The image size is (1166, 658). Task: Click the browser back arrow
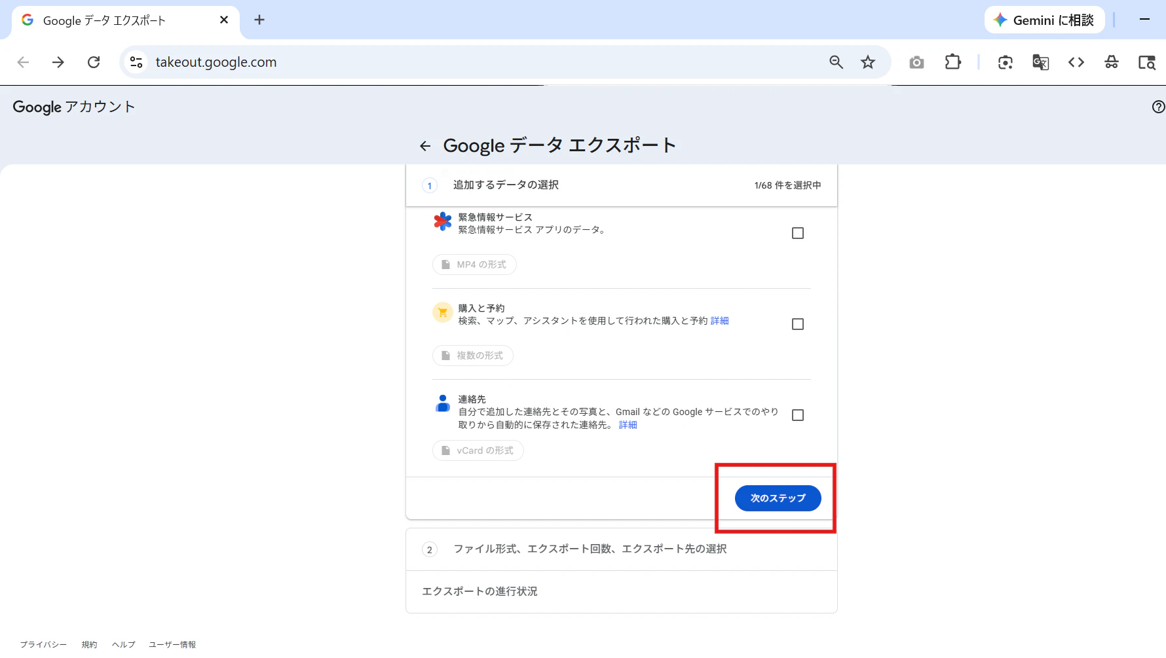click(23, 62)
